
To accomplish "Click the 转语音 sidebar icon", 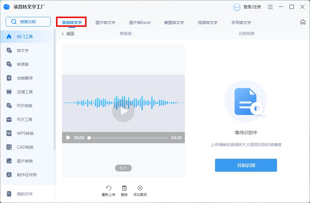I will pos(9,64).
